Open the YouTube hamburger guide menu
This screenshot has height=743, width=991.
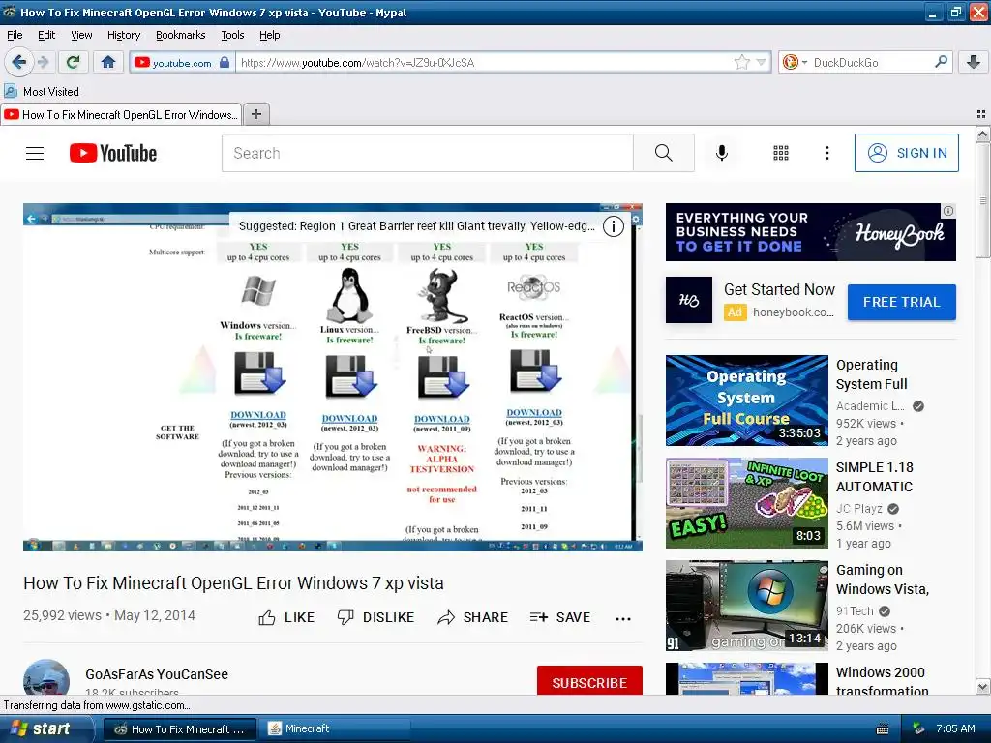[x=35, y=153]
